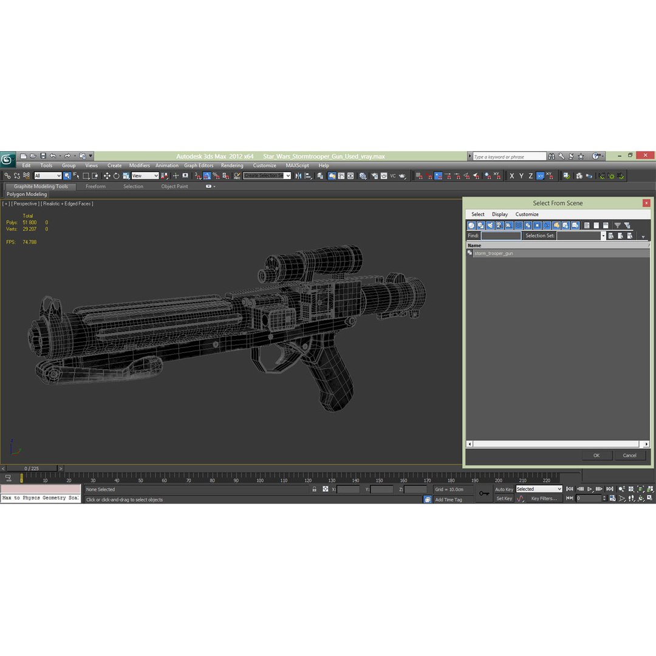Toggle selection lock padlock icon
656x656 pixels.
pyautogui.click(x=314, y=489)
